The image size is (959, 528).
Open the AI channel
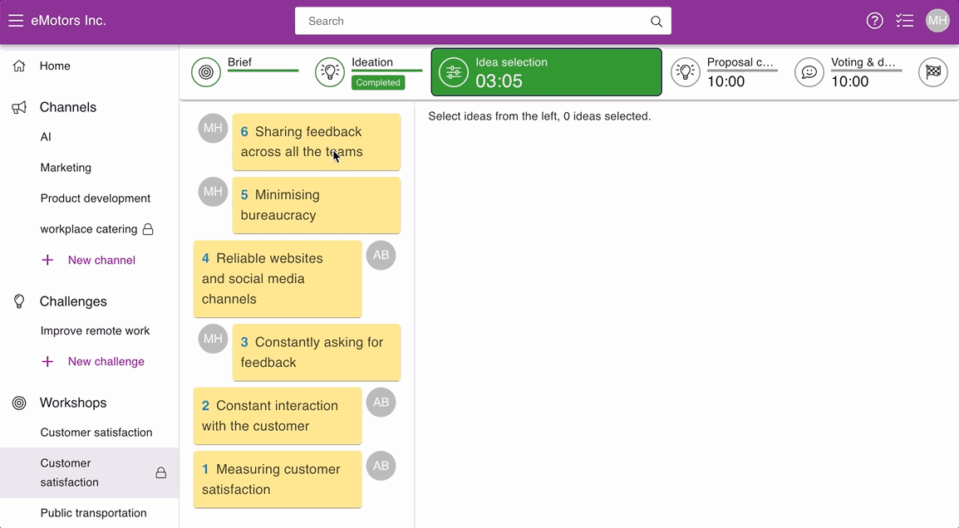(46, 137)
